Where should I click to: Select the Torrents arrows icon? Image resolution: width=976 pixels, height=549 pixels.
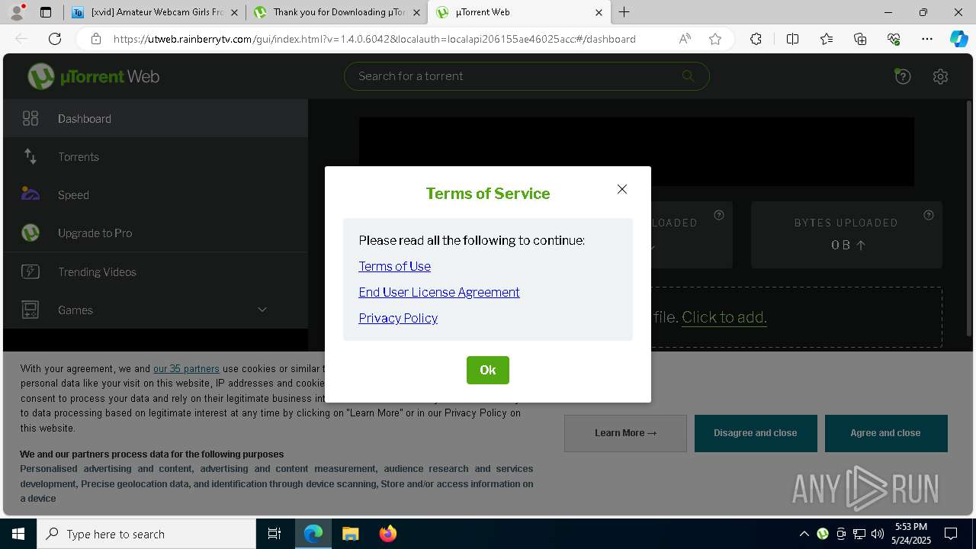click(30, 156)
